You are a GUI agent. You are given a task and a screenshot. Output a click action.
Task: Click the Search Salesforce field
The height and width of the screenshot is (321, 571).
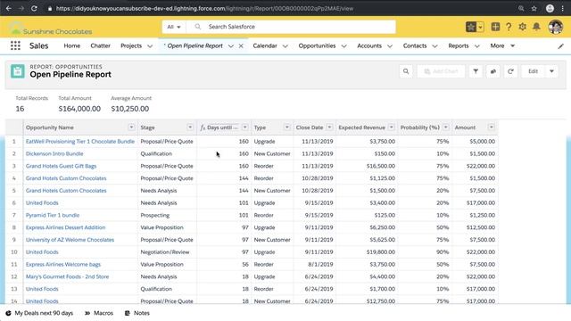[x=291, y=27]
